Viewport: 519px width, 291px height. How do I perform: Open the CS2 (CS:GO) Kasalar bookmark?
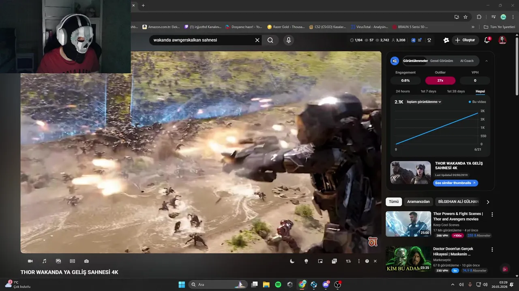328,27
